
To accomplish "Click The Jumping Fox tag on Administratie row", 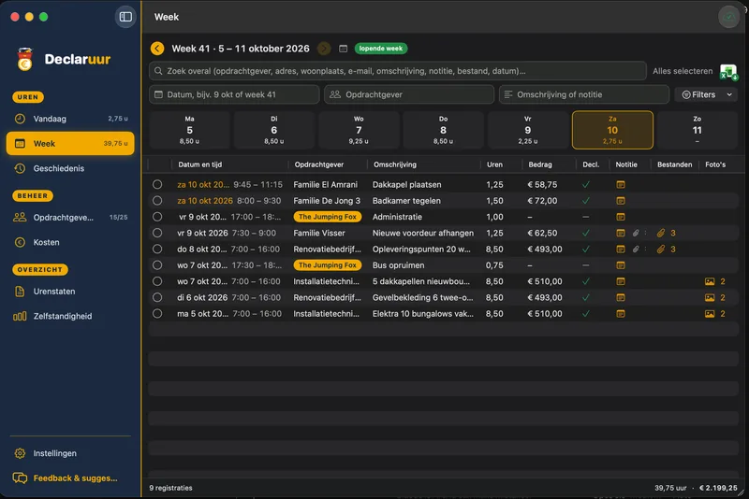I will [x=327, y=217].
